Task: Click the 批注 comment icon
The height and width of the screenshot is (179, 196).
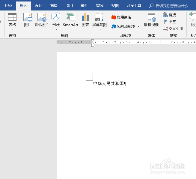Action: pyautogui.click(x=193, y=16)
